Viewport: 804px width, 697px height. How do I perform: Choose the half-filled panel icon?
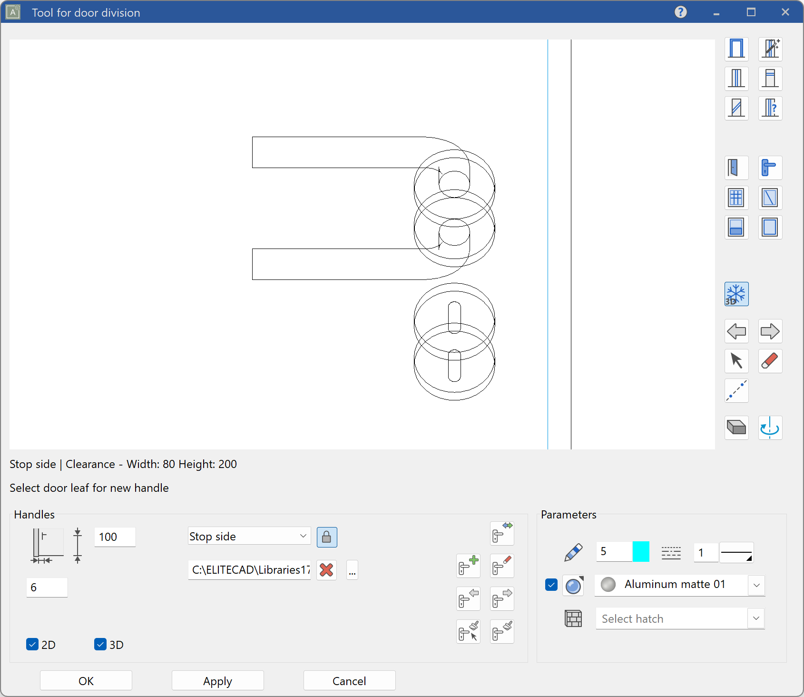(736, 227)
